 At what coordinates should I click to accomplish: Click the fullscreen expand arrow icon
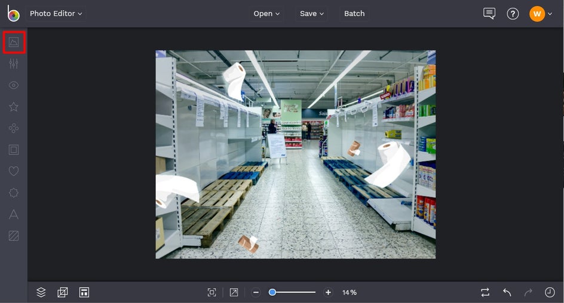point(234,292)
